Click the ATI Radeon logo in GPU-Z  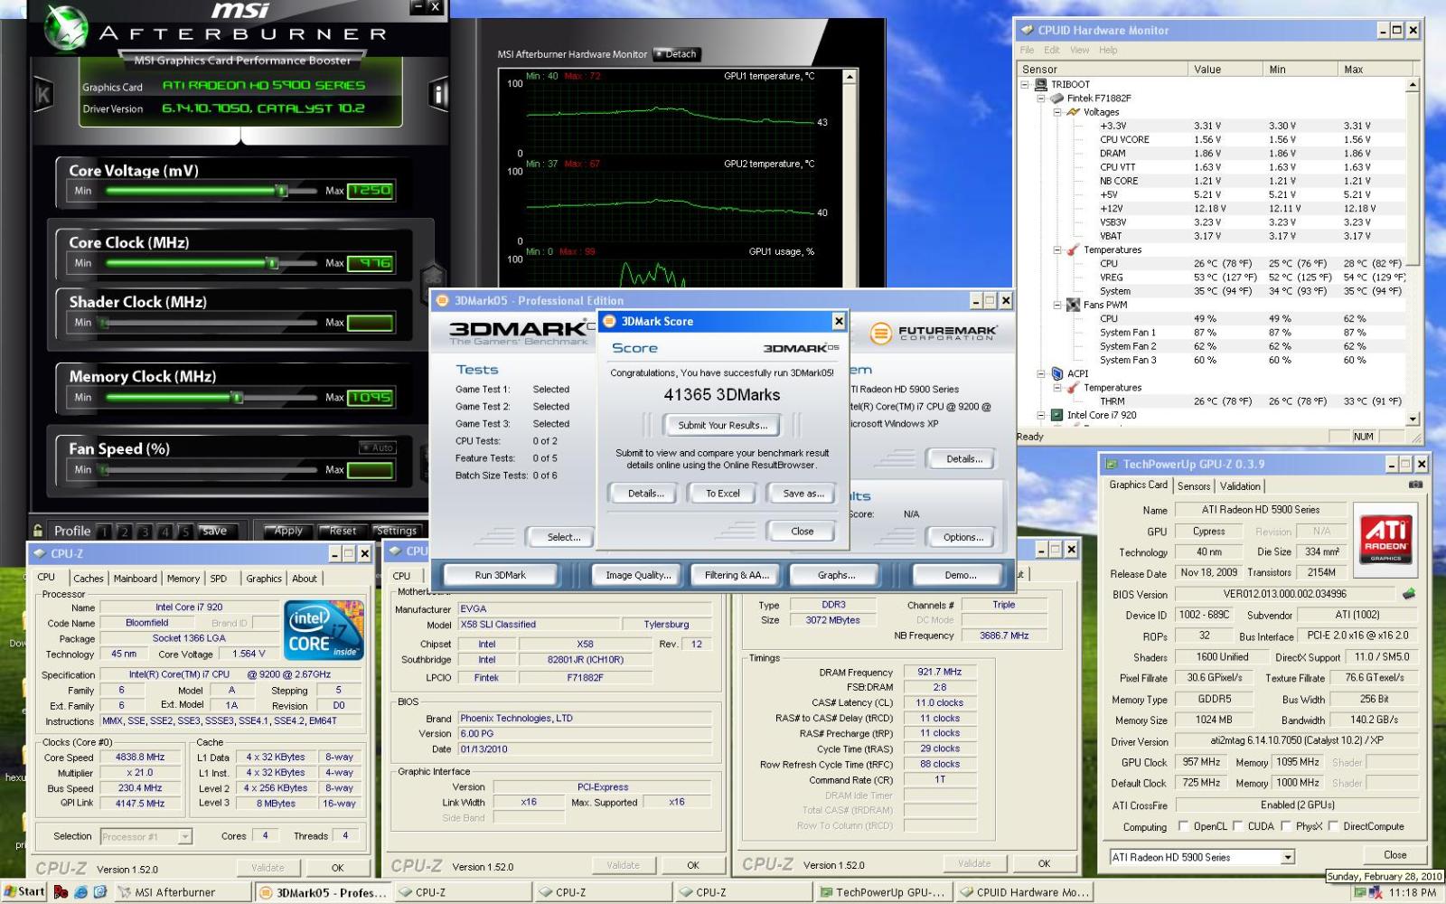[x=1385, y=540]
